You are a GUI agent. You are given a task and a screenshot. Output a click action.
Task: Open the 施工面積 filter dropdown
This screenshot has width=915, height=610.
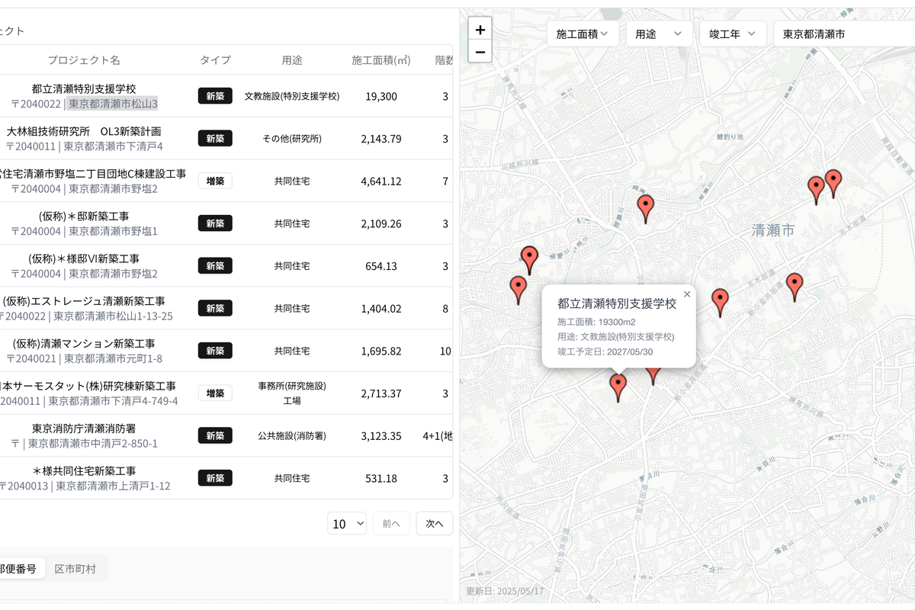(x=583, y=34)
